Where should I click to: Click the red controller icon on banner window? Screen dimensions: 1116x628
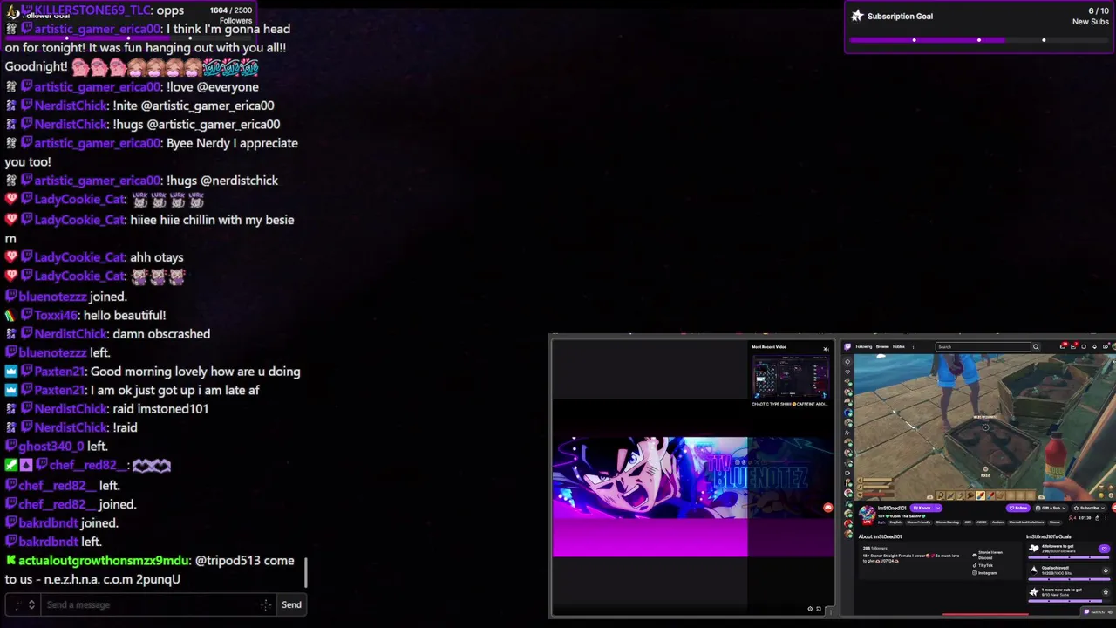tap(827, 508)
